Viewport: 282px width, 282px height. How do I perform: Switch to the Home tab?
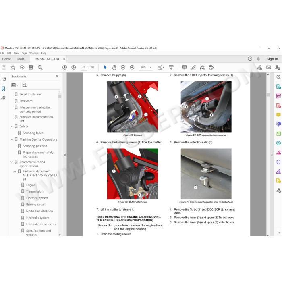6,59
